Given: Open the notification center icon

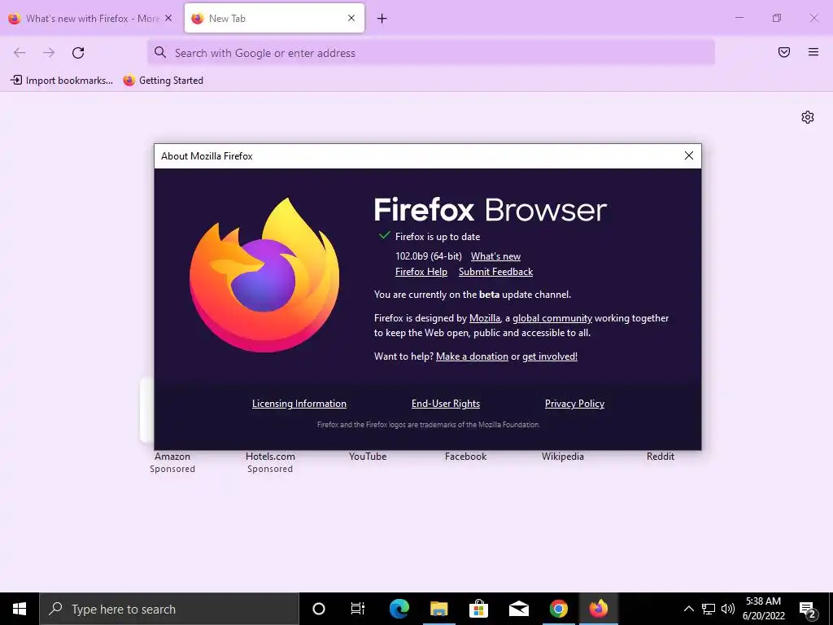Looking at the screenshot, I should tap(808, 610).
